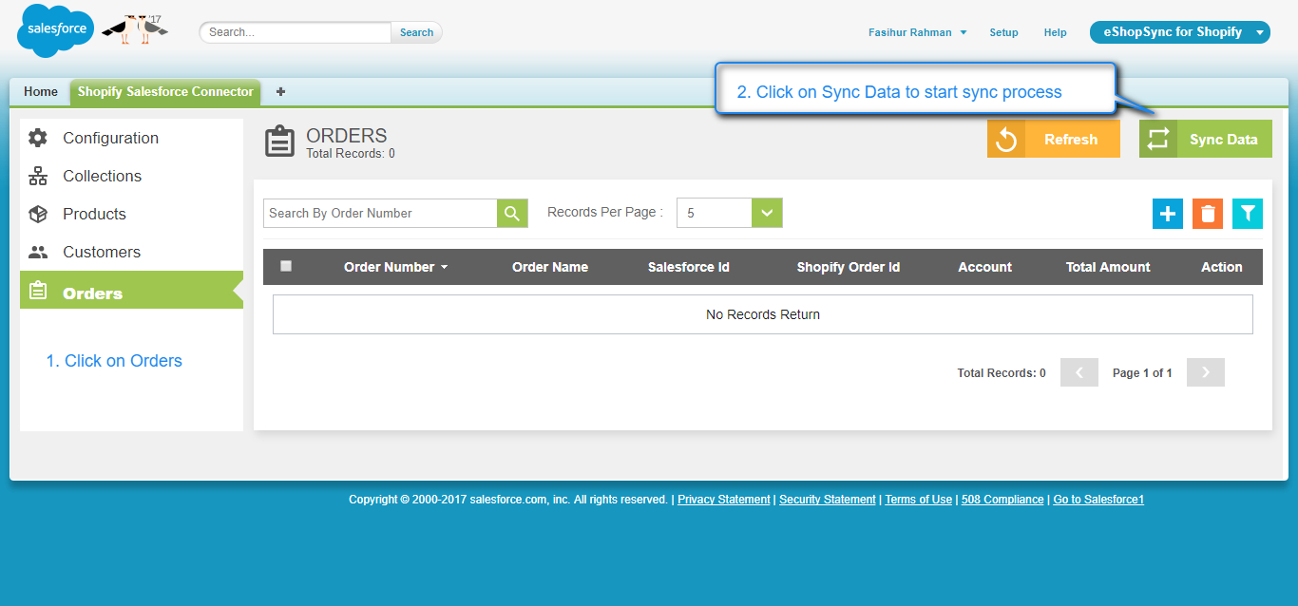1298x606 pixels.
Task: Follow the Go to Salesforce1 link
Action: (x=1098, y=500)
